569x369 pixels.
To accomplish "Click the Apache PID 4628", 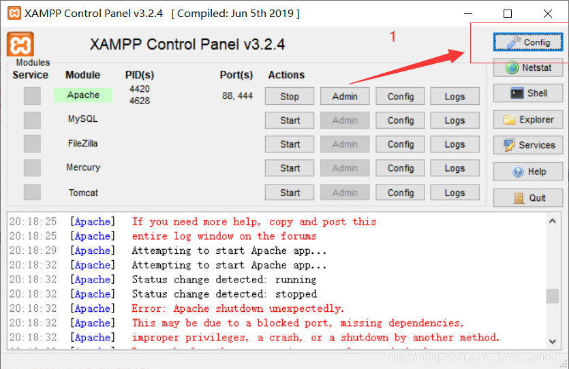I will pyautogui.click(x=140, y=101).
